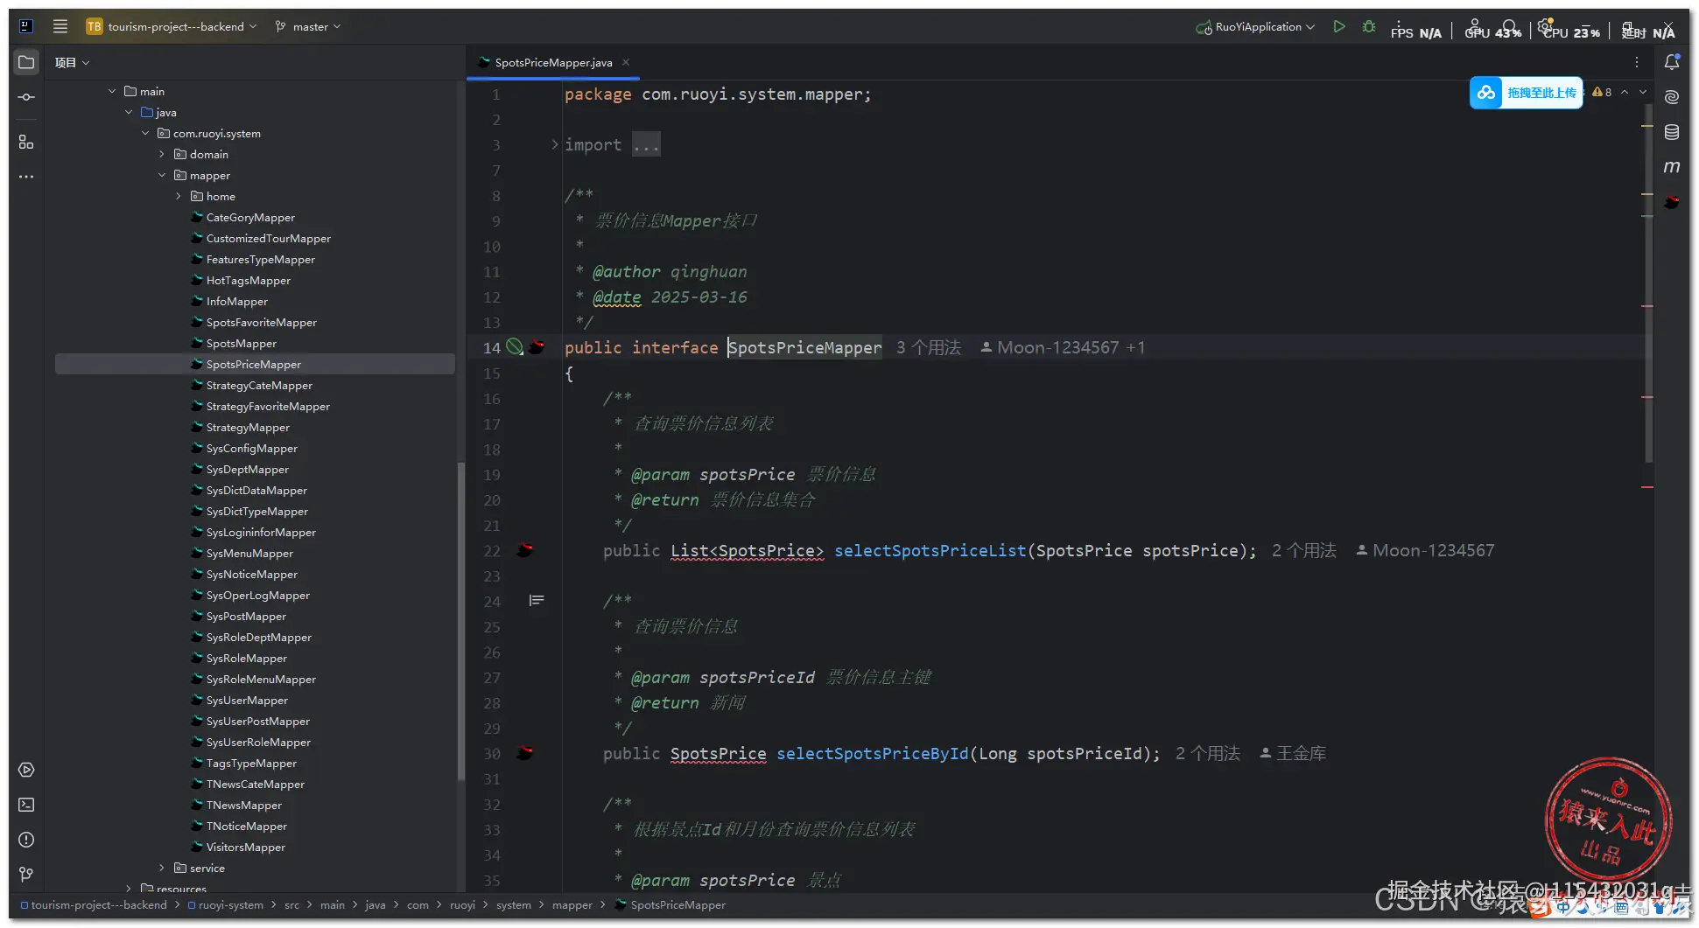Viewport: 1699px width, 928px height.
Task: Open the MyBatis bird icon in right sidebar
Action: [1672, 202]
